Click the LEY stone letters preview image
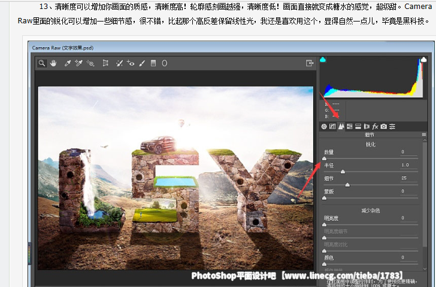436x287 pixels. 175,178
